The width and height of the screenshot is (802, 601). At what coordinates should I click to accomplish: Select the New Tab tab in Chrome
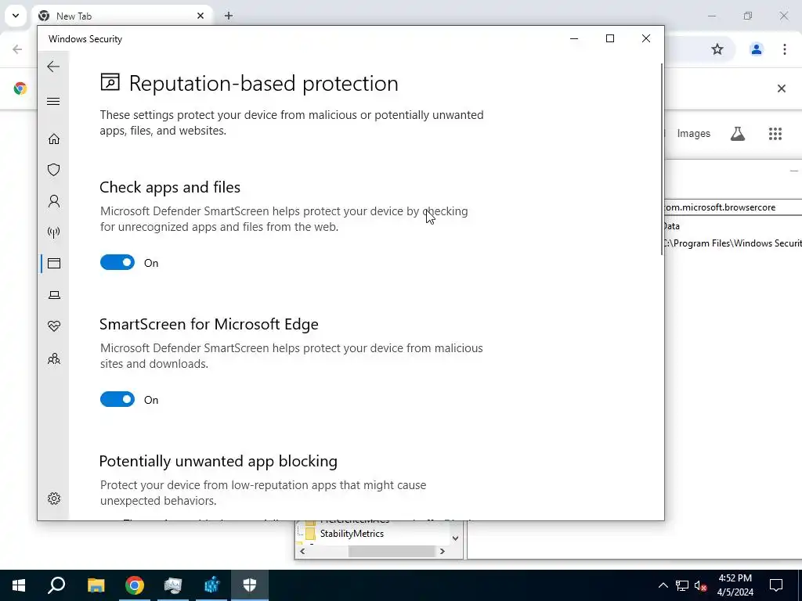click(x=123, y=16)
